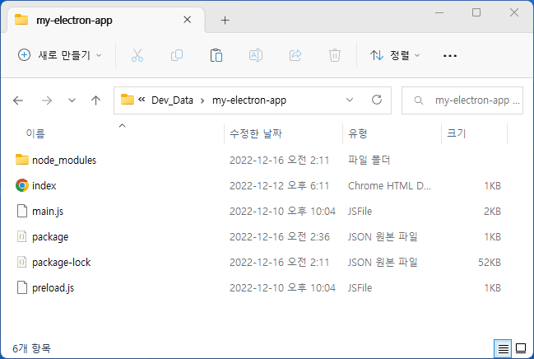Switch to details view in status bar
Image resolution: width=534 pixels, height=359 pixels.
coord(503,348)
